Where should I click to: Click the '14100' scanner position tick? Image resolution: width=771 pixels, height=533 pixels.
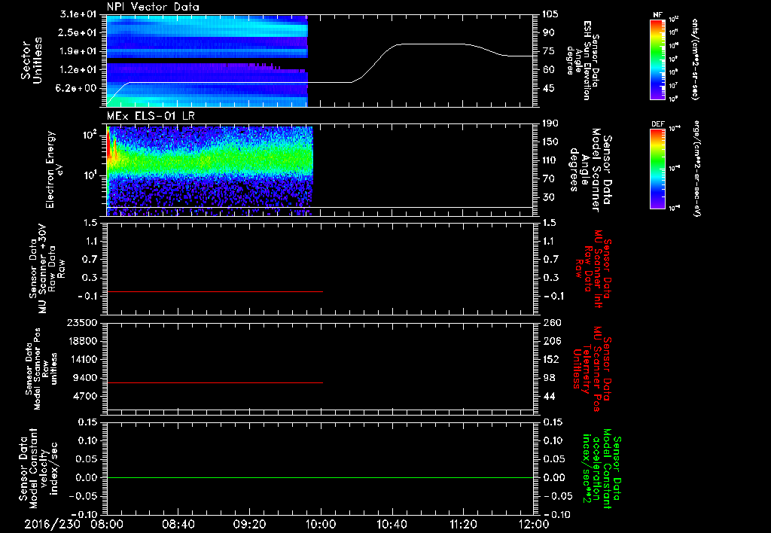pos(83,359)
